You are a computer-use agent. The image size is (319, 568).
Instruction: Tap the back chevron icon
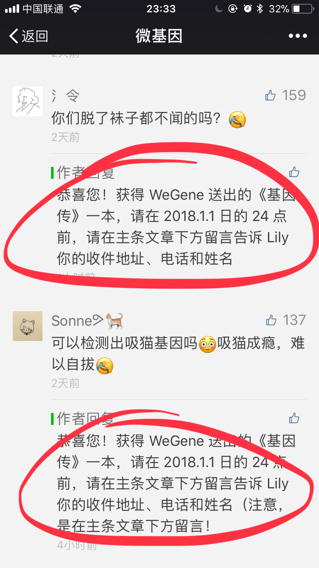(14, 36)
